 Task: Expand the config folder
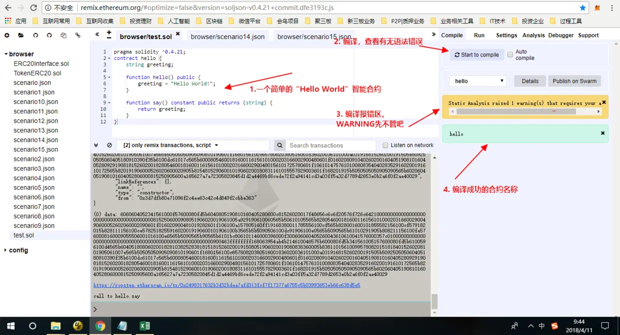coord(6,250)
